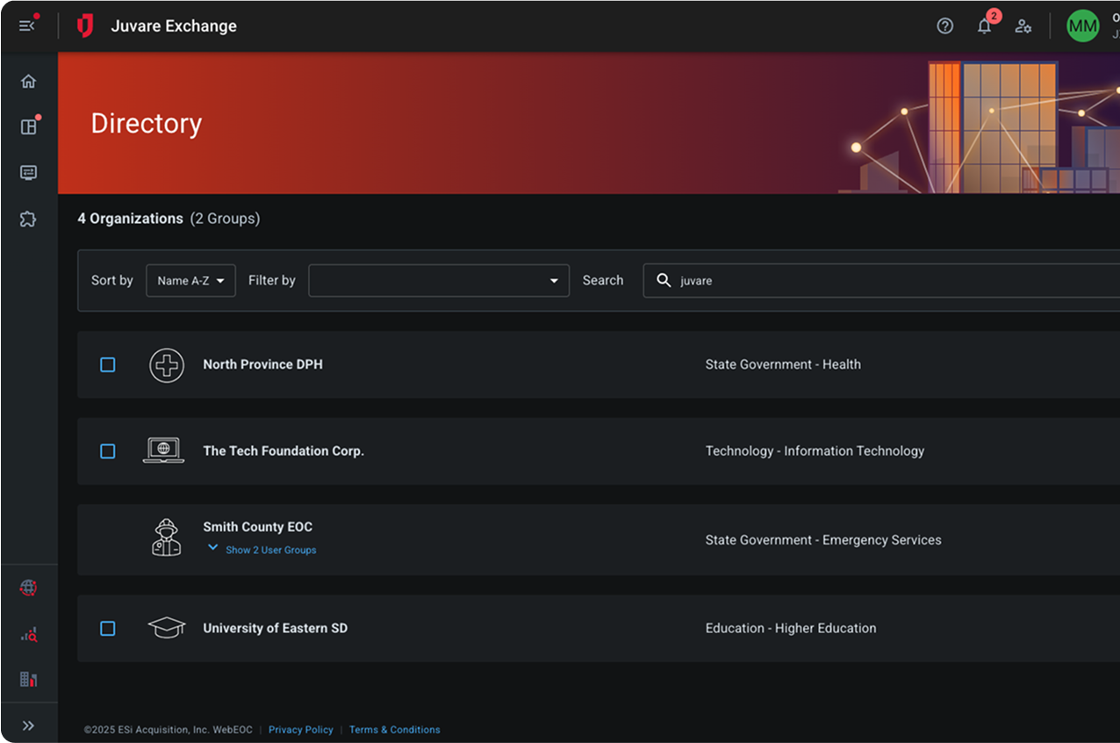1120x743 pixels.
Task: Open the puzzle piece plugins icon
Action: click(28, 220)
